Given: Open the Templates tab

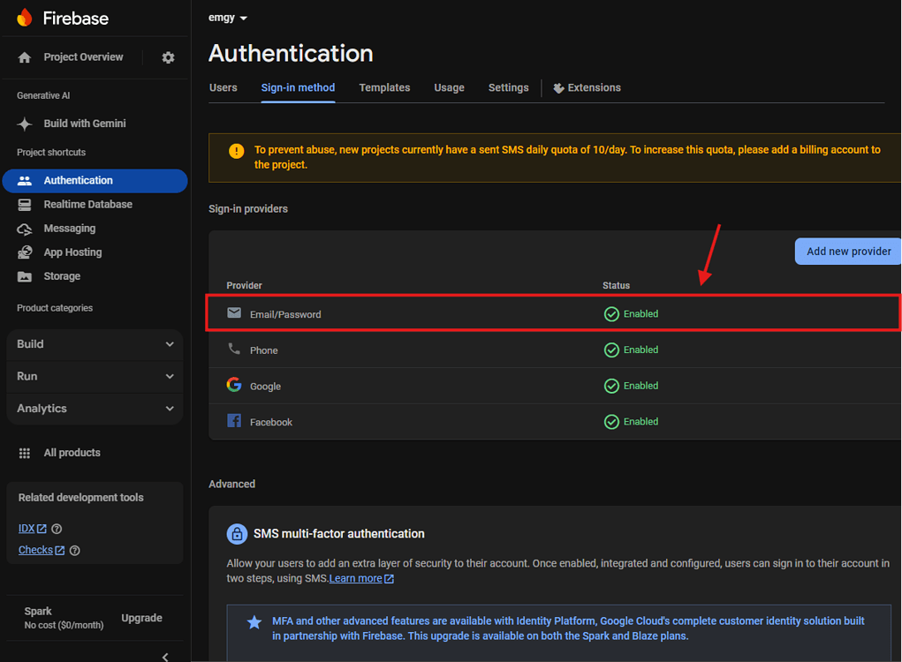Looking at the screenshot, I should (x=384, y=87).
